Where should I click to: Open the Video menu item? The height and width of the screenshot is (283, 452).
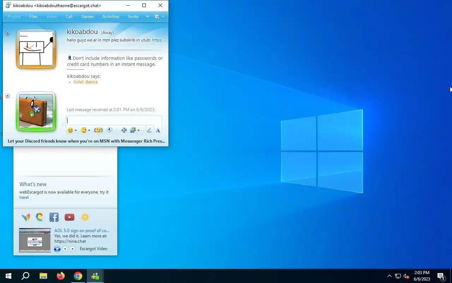click(52, 17)
